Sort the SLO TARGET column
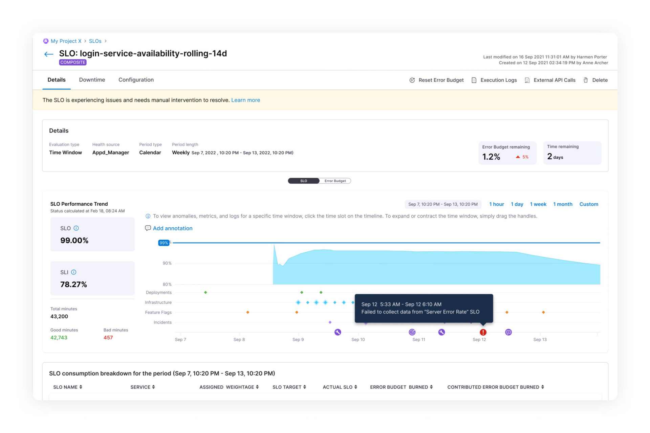 pos(305,387)
